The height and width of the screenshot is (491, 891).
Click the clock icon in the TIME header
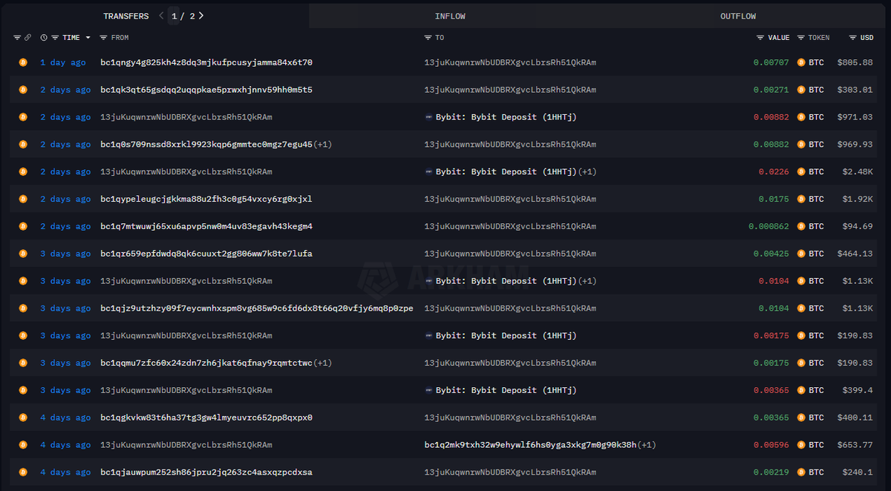pos(43,37)
